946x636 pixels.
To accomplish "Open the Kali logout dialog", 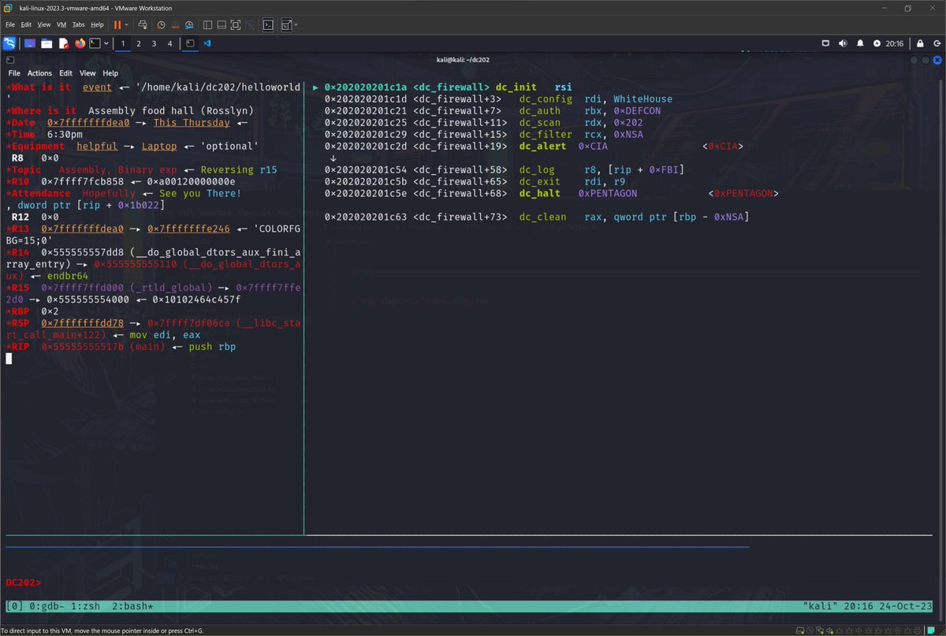I will [x=936, y=43].
